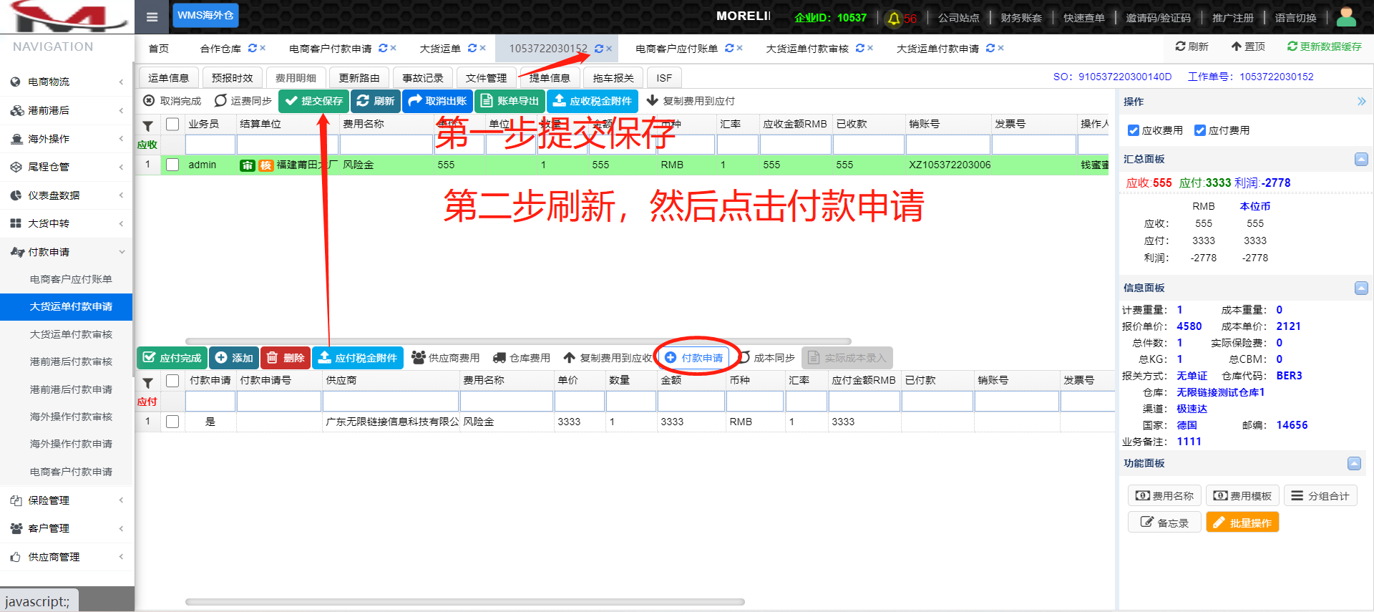Click the receivable table filter funnel icon
This screenshot has width=1374, height=612.
147,126
